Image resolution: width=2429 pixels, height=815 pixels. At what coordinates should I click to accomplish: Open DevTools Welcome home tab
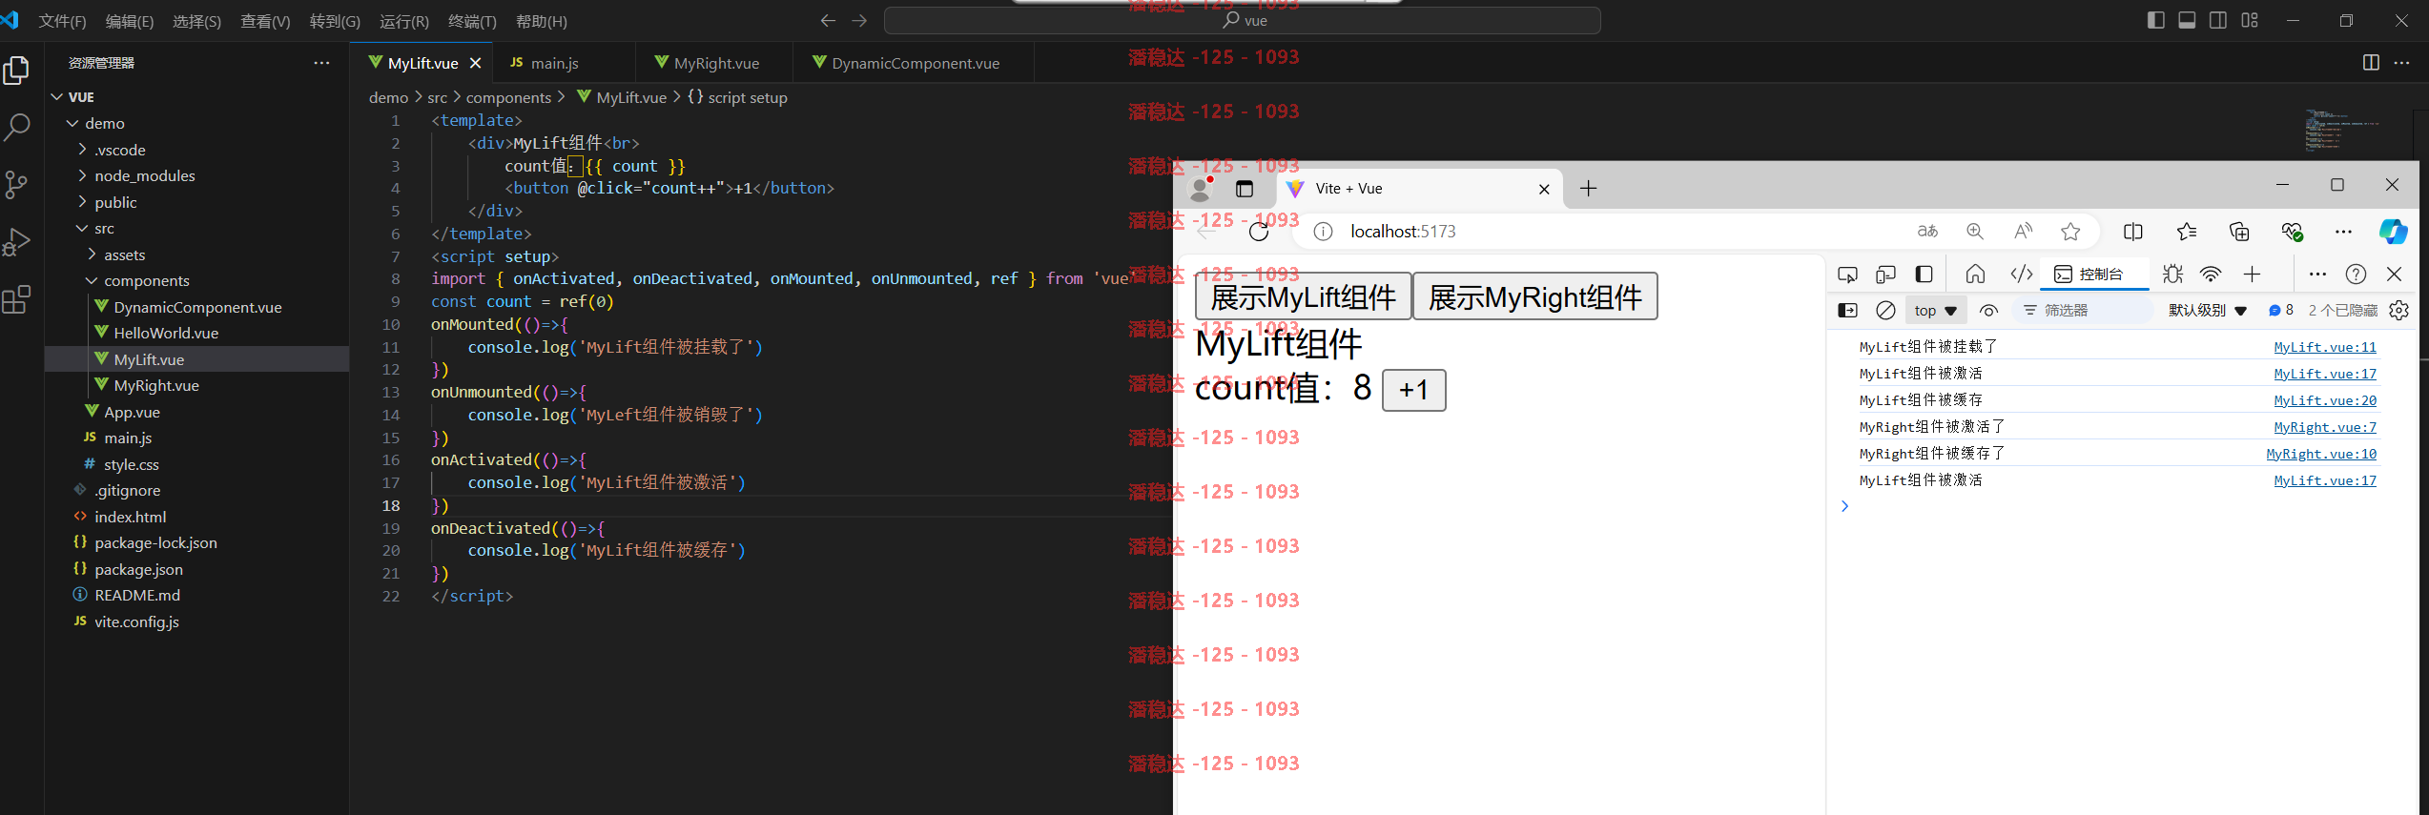tap(1975, 275)
